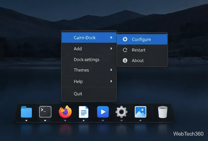The width and height of the screenshot is (208, 141).
Task: Expand the Cairo-Dock submenu arrow
Action: [x=111, y=38]
